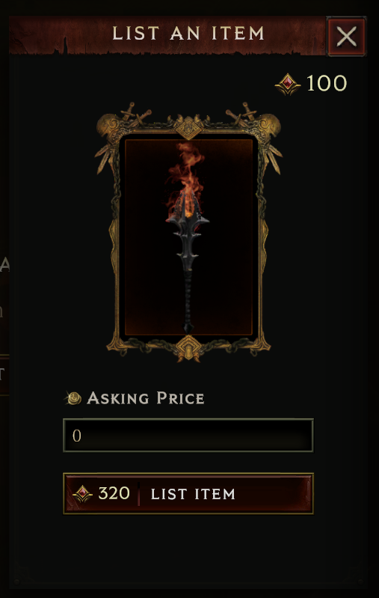The width and height of the screenshot is (379, 598).
Task: Click the Asking Price label
Action: coord(146,398)
